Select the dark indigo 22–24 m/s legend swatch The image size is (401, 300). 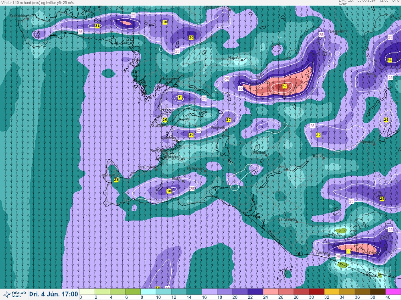pyautogui.click(x=255, y=292)
